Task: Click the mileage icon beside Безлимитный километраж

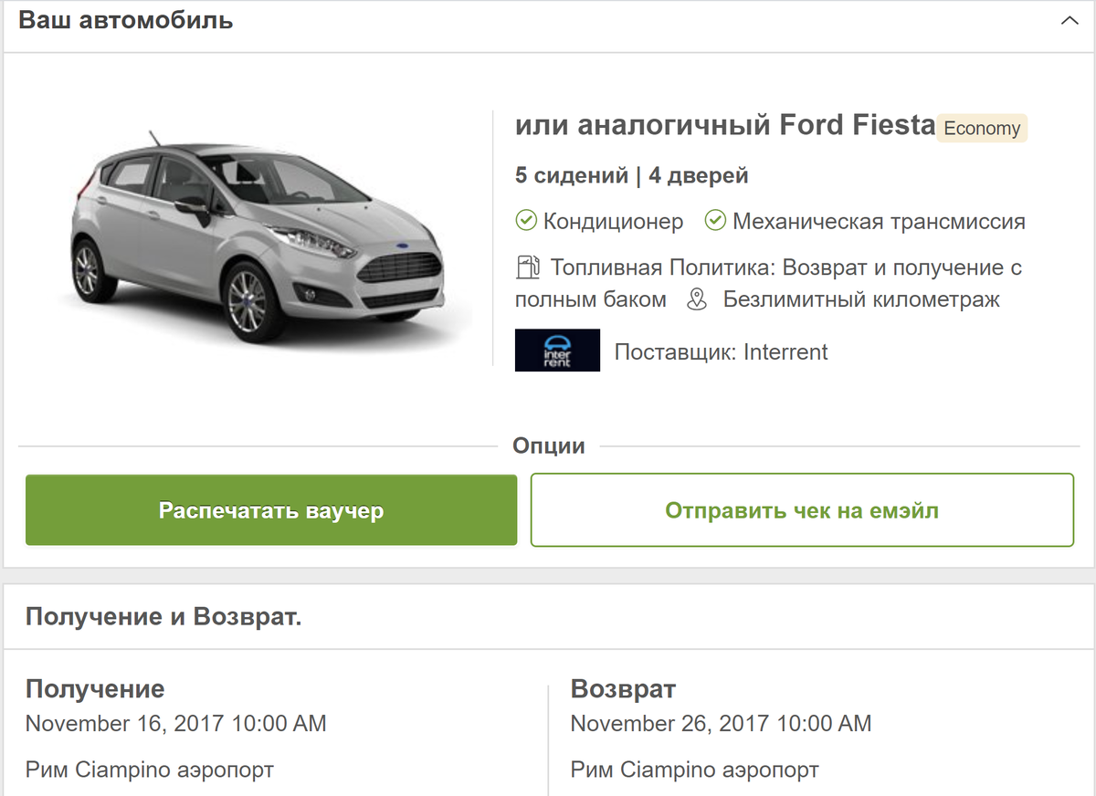Action: point(698,299)
